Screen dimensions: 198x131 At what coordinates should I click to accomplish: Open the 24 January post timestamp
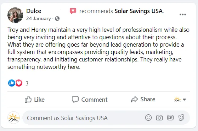click(39, 19)
